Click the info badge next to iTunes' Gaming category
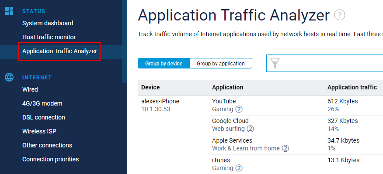The image size is (383, 174). pyautogui.click(x=239, y=168)
